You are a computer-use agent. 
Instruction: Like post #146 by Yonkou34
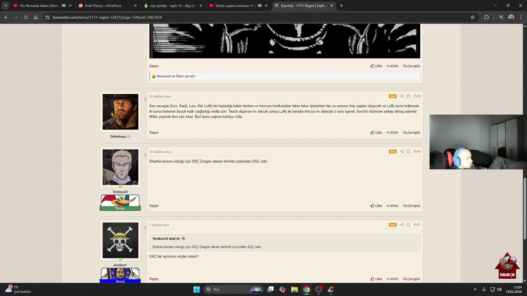coord(376,206)
